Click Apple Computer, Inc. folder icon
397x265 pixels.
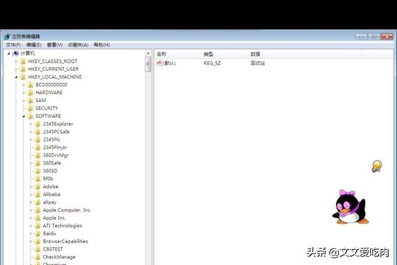(37, 210)
